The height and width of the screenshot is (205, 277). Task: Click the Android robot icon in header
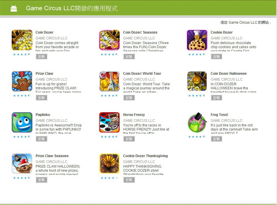pos(14,8)
